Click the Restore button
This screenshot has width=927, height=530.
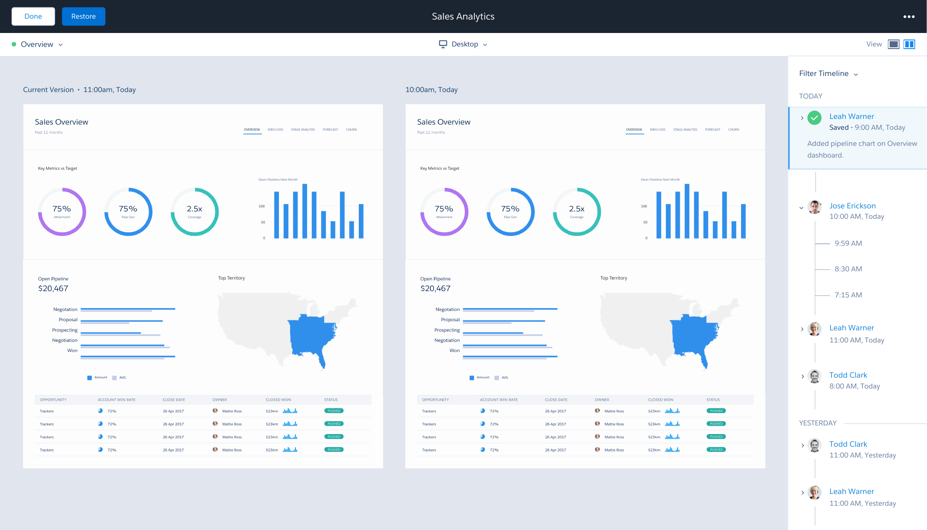83,16
